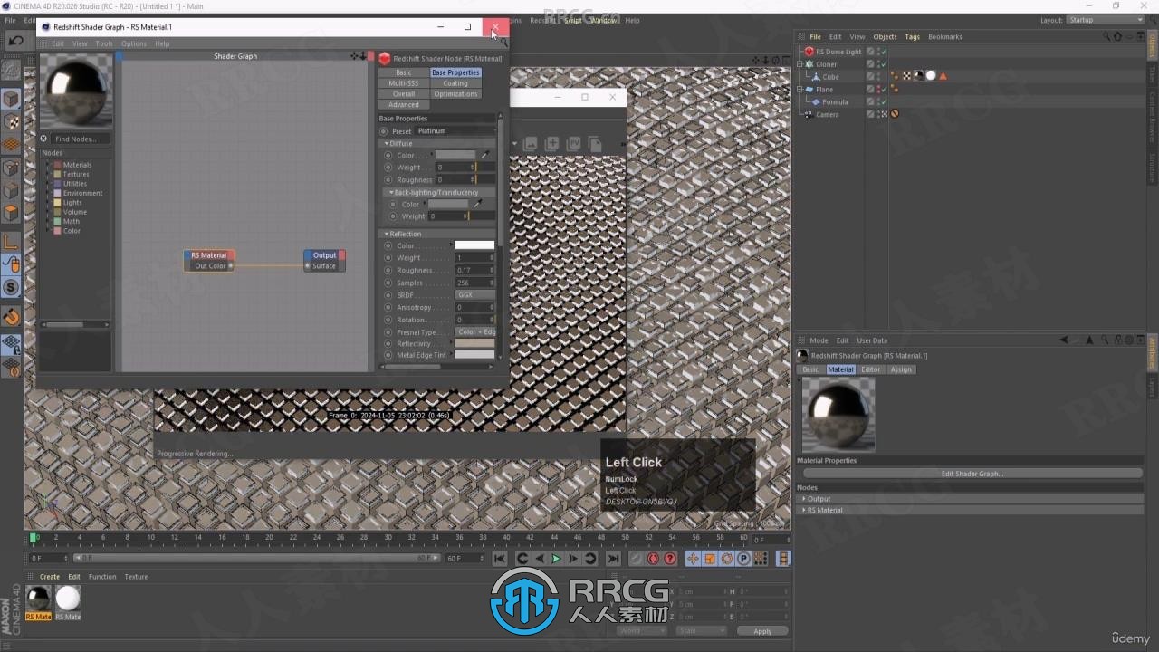This screenshot has width=1159, height=652.
Task: Go to the end of the timeline
Action: tap(613, 559)
